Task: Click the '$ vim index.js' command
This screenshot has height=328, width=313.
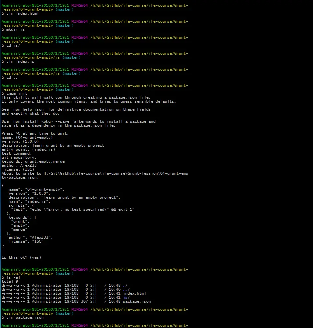Action: click(18, 61)
